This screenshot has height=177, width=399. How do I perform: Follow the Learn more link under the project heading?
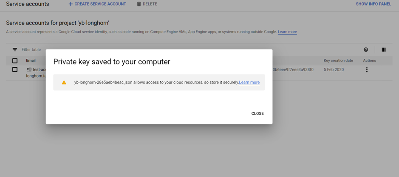tap(287, 32)
